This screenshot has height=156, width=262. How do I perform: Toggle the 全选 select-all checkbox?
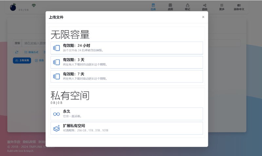[x=37, y=60]
